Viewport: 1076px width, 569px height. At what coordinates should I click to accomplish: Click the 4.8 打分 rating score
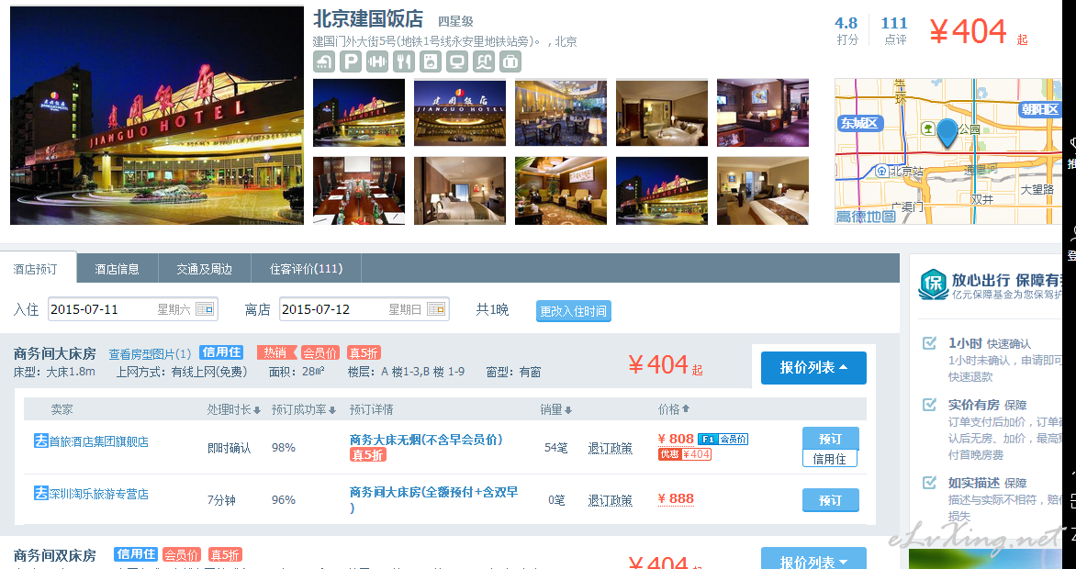click(x=846, y=31)
